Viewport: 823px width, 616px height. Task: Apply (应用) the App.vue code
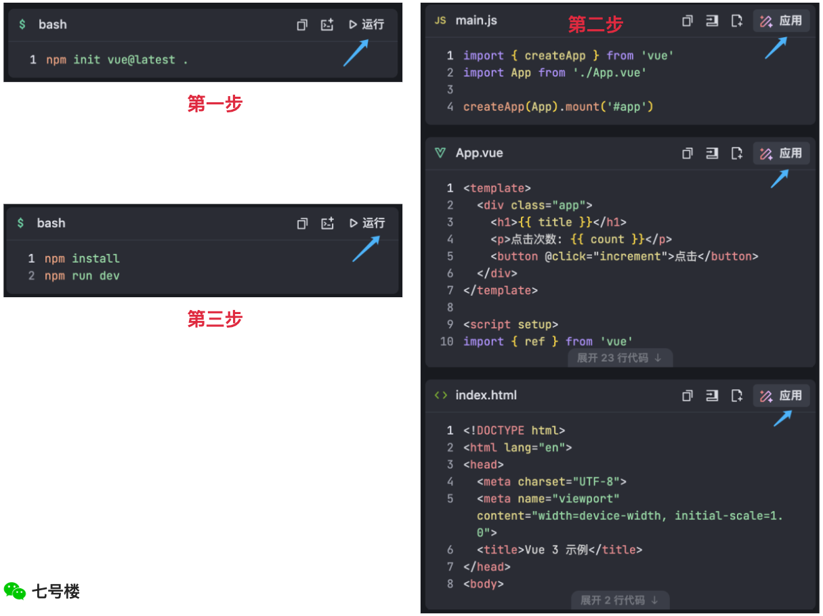(781, 153)
